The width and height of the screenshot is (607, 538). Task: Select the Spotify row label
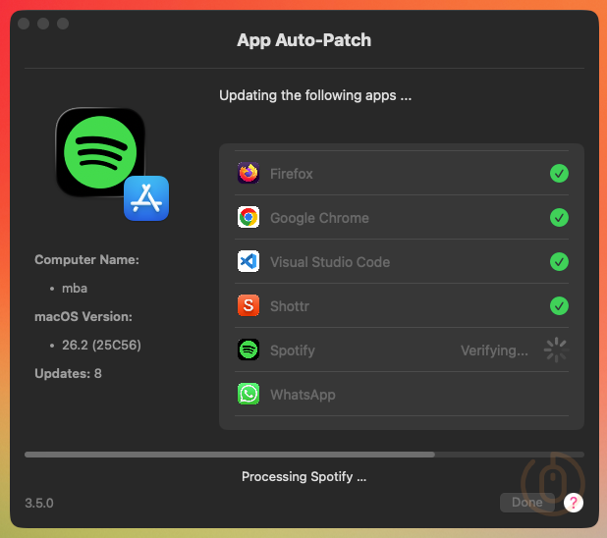pos(293,350)
